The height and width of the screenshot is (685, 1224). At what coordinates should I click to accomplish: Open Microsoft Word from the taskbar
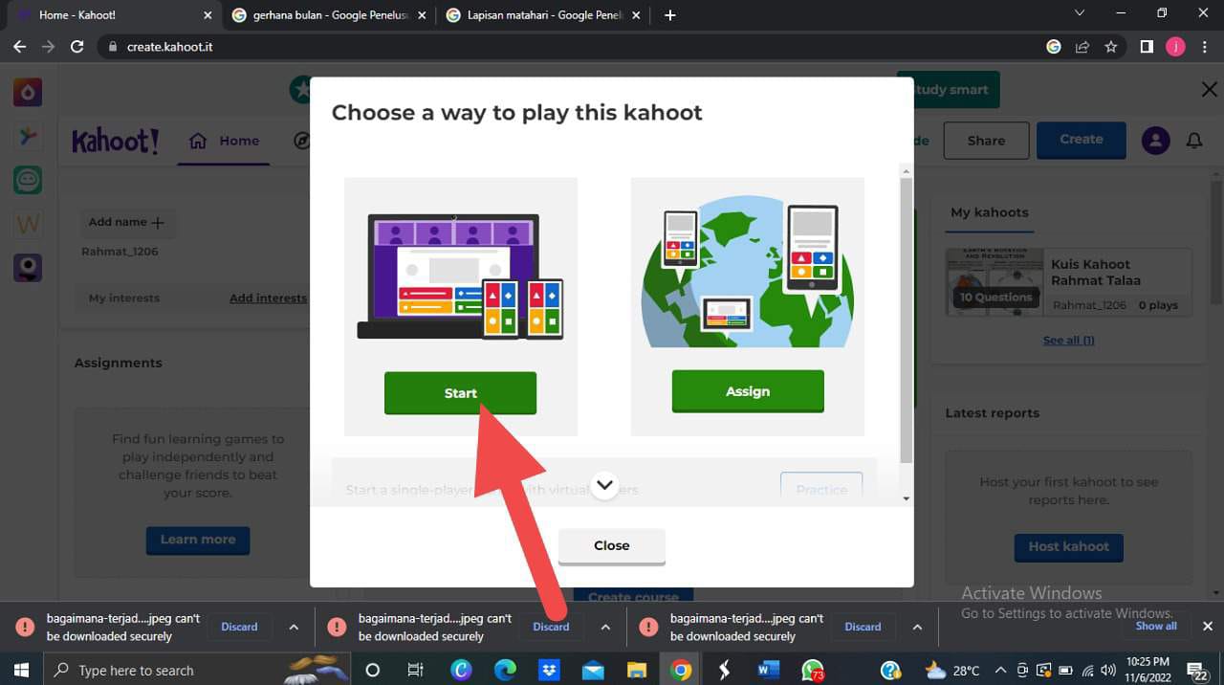(x=768, y=670)
